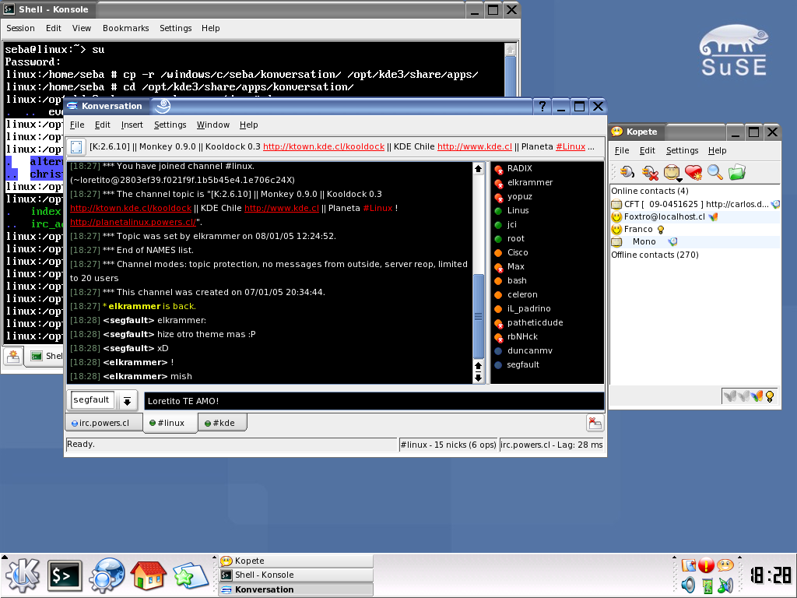Click Konversation titlebar help question button

click(x=542, y=106)
